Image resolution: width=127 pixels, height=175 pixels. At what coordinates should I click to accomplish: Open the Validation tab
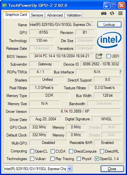(x=74, y=15)
